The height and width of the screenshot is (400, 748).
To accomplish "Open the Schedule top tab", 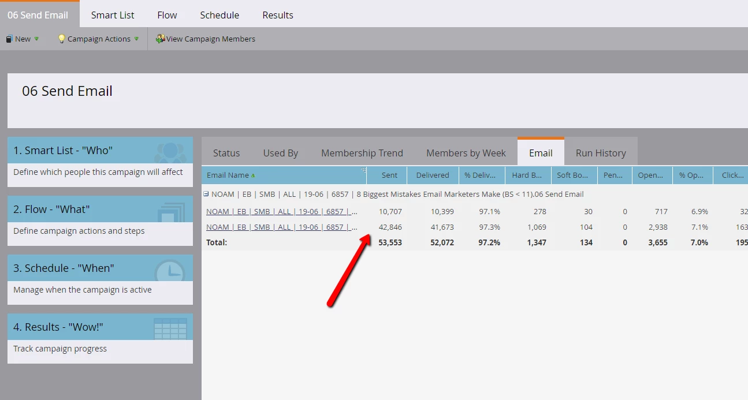I will pyautogui.click(x=219, y=15).
